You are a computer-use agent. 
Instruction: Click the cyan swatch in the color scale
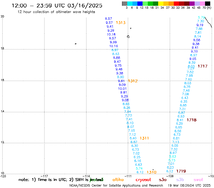coord(130,3)
